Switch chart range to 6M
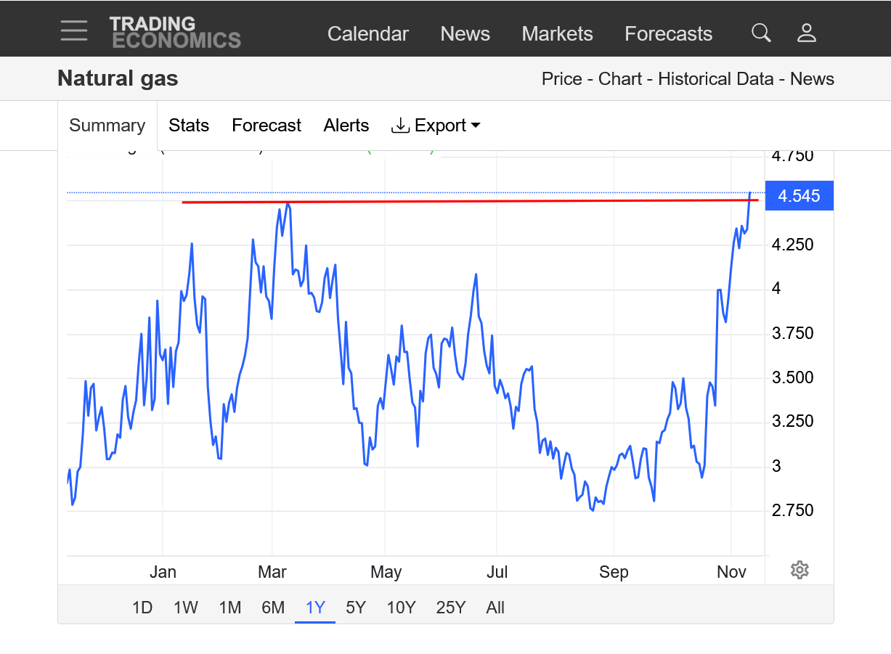 tap(273, 608)
